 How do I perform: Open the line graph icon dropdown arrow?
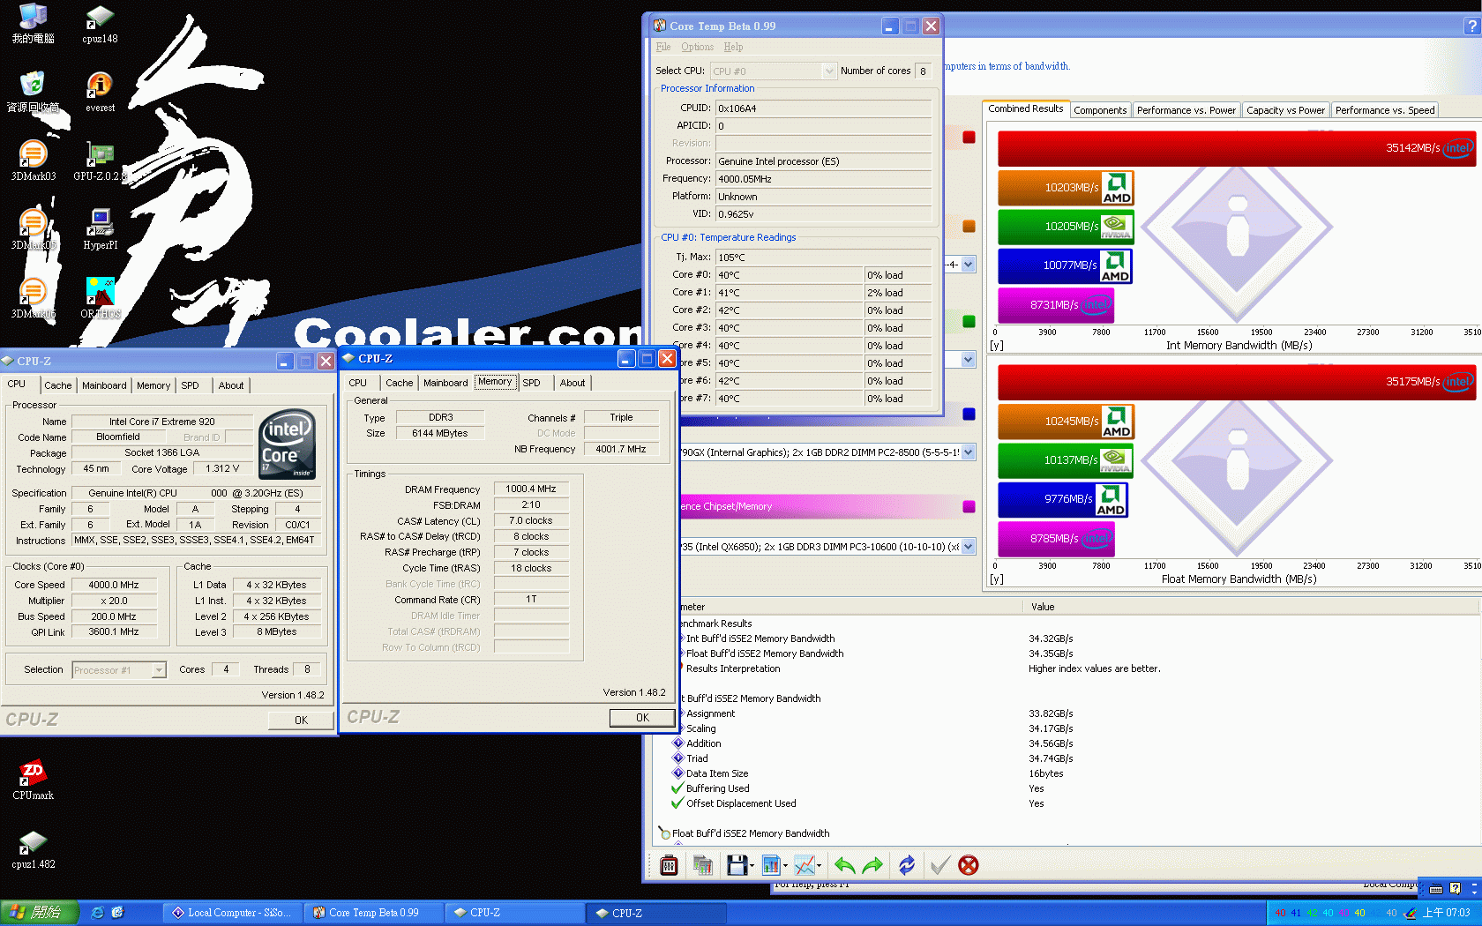820,866
